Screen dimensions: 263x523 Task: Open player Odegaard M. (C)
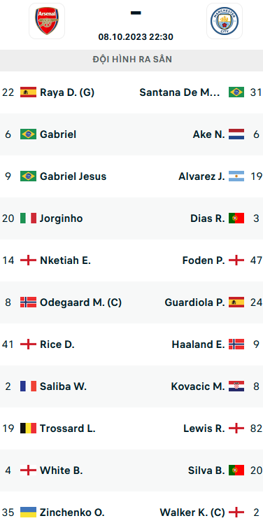(80, 302)
